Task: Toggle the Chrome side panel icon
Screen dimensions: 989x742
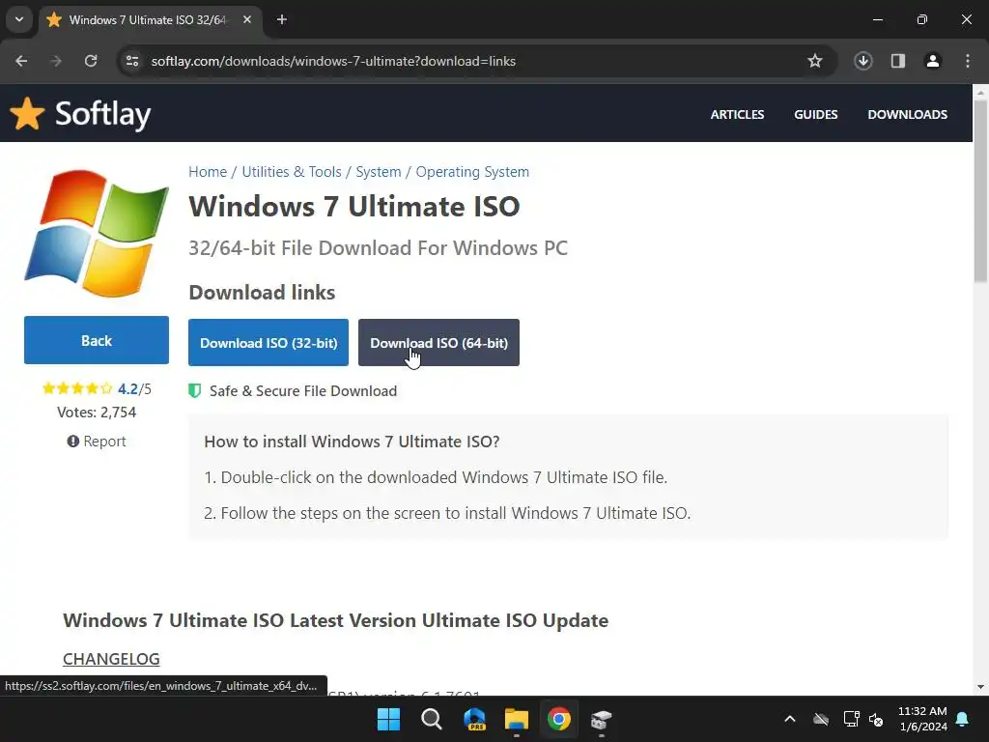Action: pyautogui.click(x=898, y=61)
